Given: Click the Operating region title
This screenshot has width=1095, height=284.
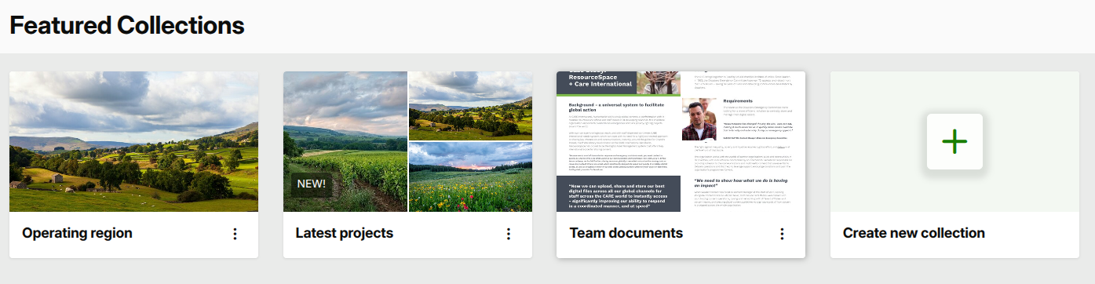Looking at the screenshot, I should [x=77, y=233].
